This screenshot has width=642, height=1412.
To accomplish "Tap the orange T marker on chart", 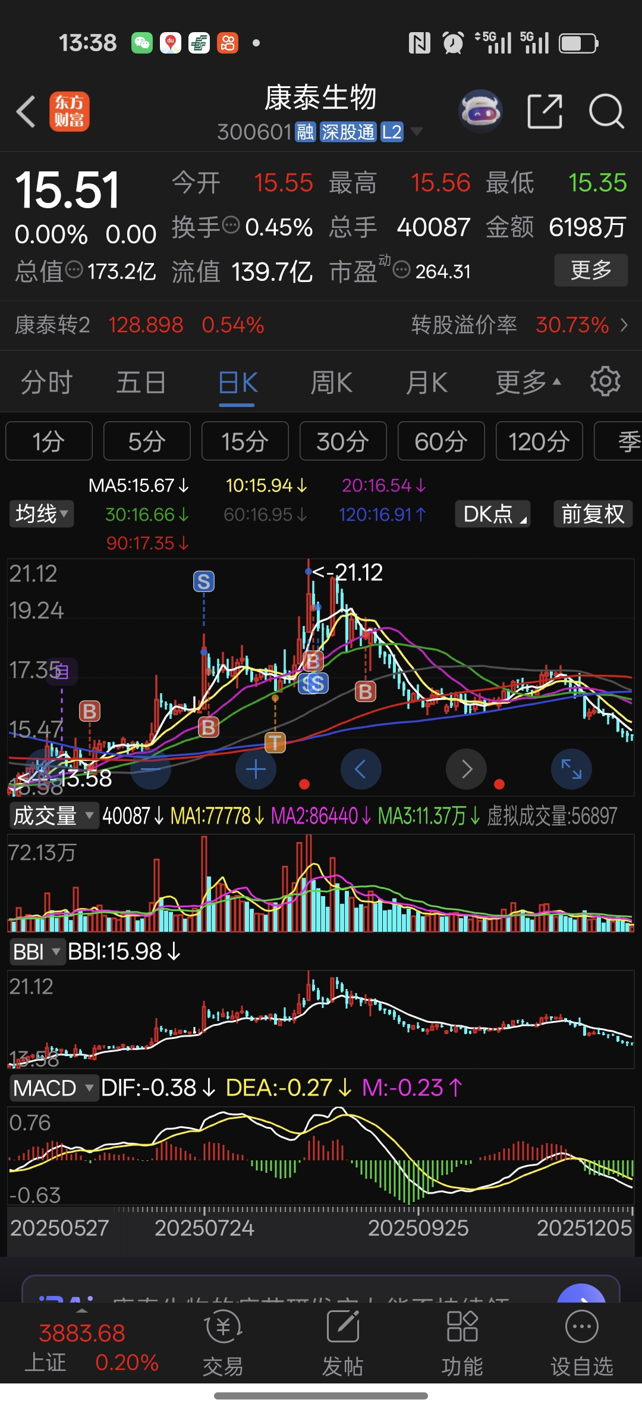I will [275, 742].
